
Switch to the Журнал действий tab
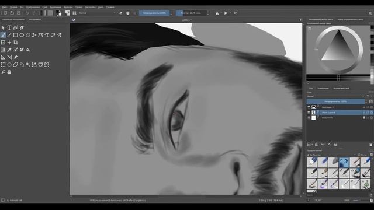(x=341, y=88)
